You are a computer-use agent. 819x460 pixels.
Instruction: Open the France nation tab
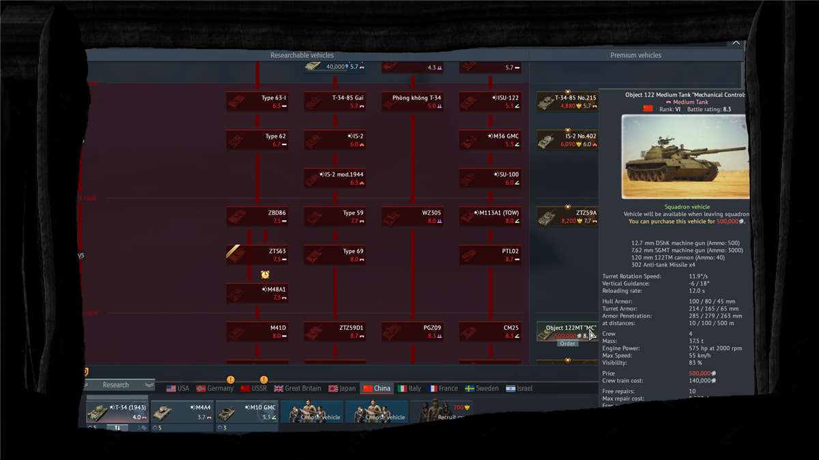[443, 388]
